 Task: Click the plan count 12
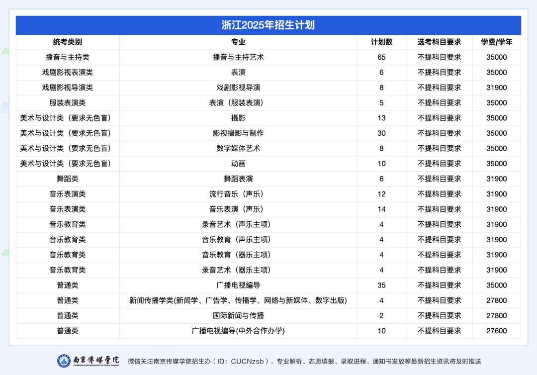pos(381,194)
